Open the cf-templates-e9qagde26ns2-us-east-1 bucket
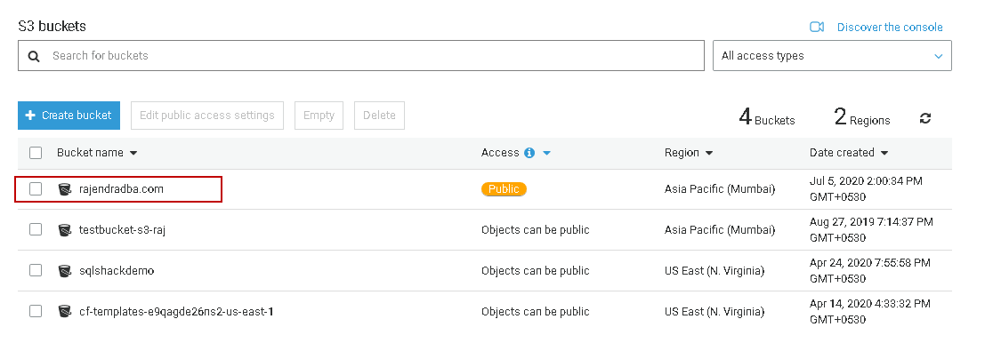This screenshot has height=351, width=993. click(176, 312)
